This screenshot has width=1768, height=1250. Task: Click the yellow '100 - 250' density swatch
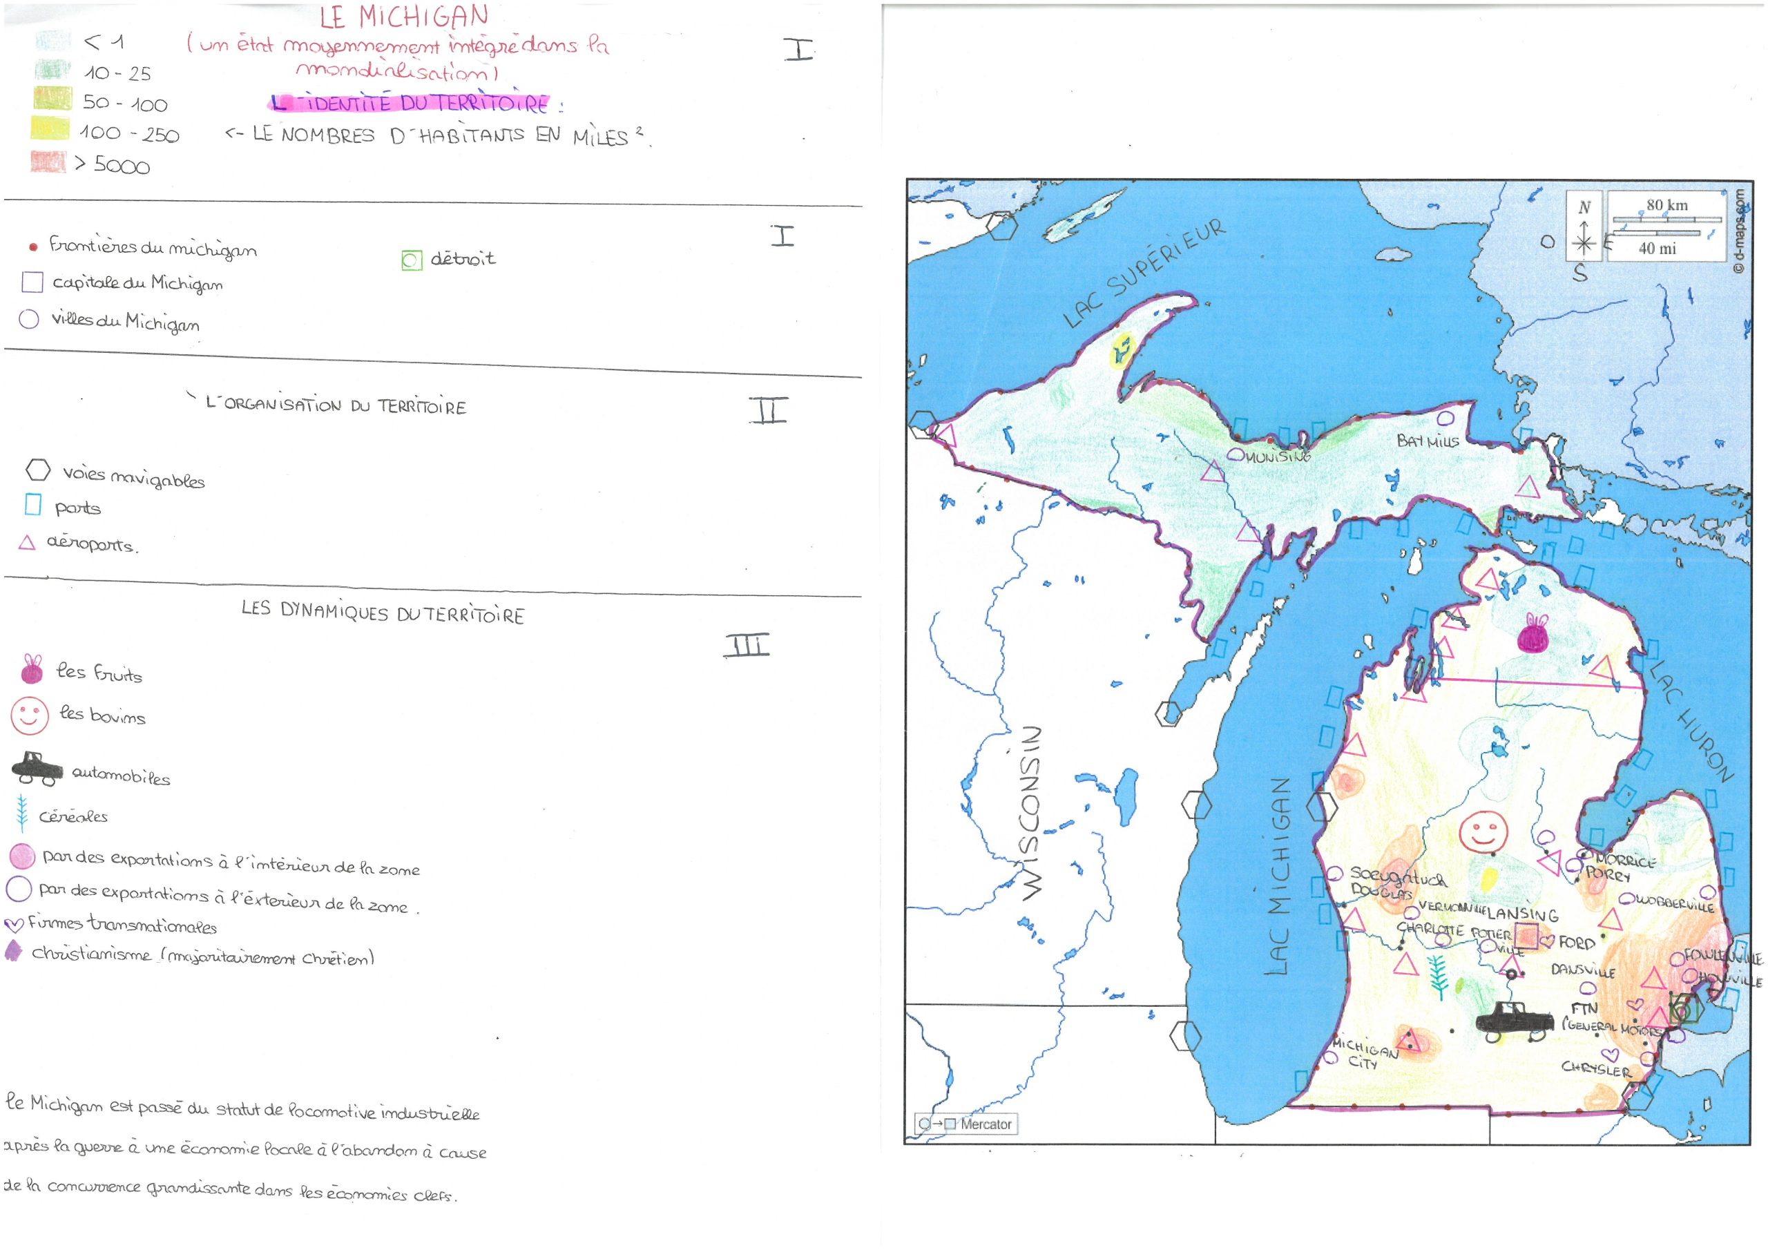(x=49, y=128)
